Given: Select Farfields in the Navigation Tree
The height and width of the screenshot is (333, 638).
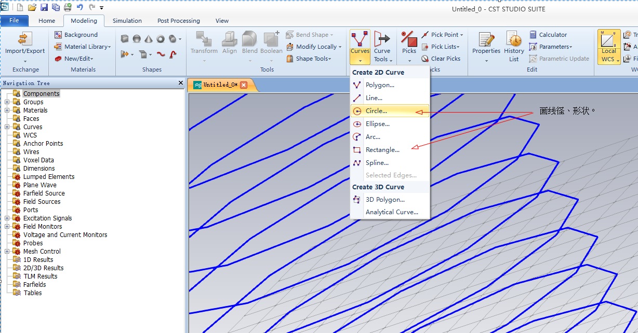Looking at the screenshot, I should pos(34,285).
